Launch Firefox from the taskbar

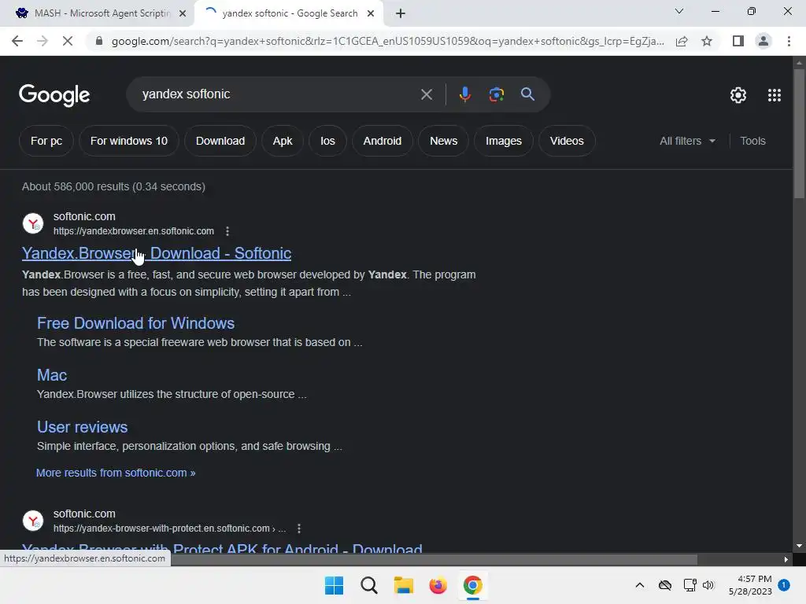click(438, 585)
